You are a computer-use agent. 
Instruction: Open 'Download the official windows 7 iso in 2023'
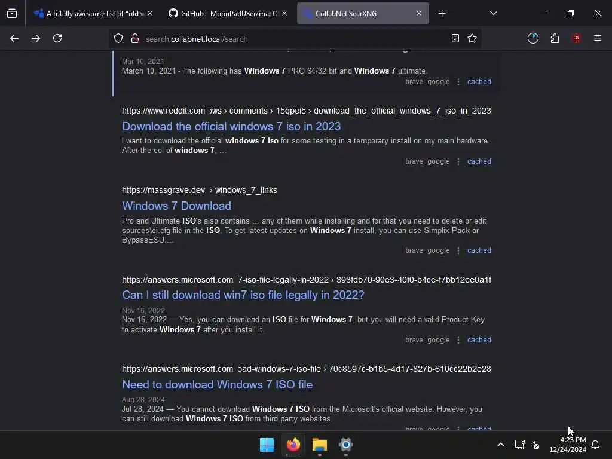coord(231,127)
